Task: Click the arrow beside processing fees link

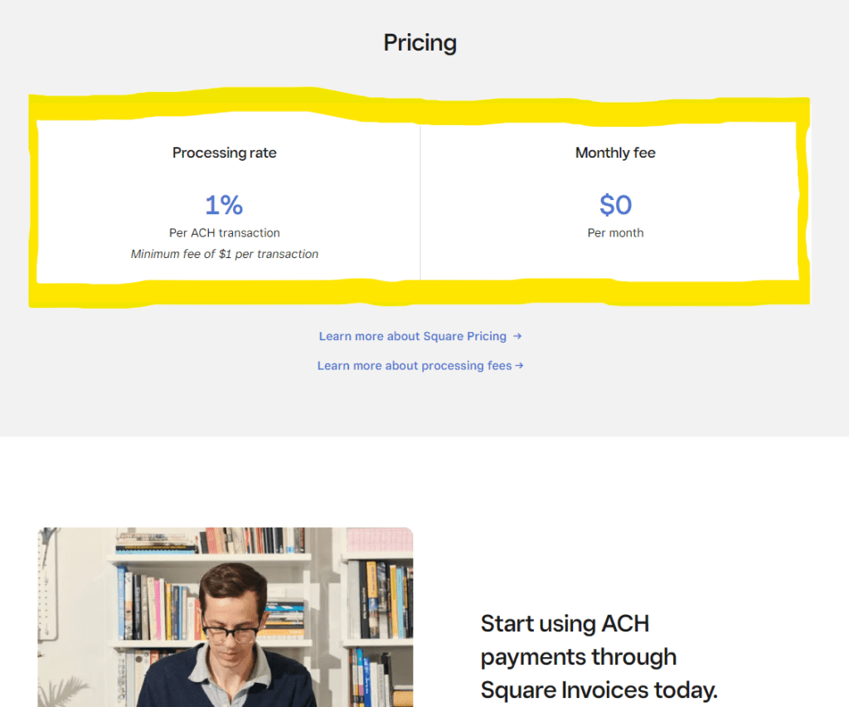Action: (x=519, y=365)
